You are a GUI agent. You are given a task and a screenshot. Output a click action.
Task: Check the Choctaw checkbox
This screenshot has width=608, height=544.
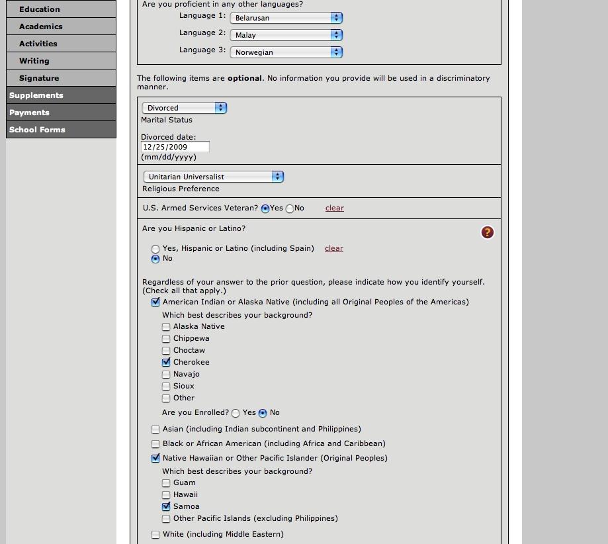coord(166,351)
